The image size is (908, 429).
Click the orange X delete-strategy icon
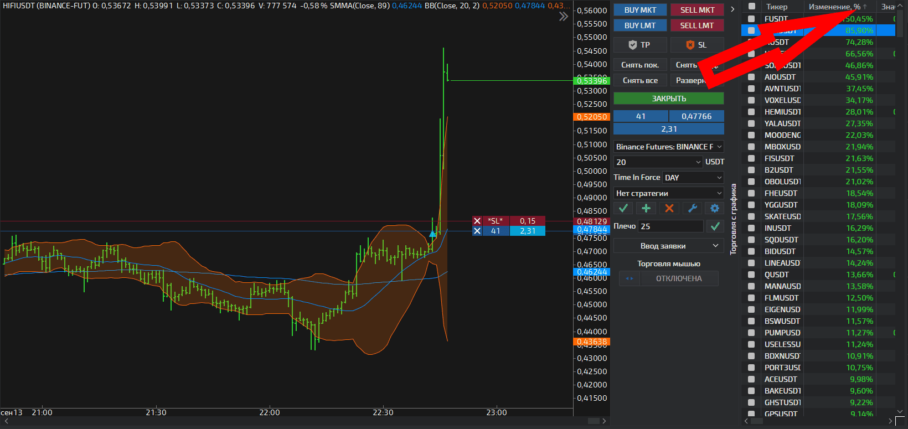pyautogui.click(x=669, y=208)
